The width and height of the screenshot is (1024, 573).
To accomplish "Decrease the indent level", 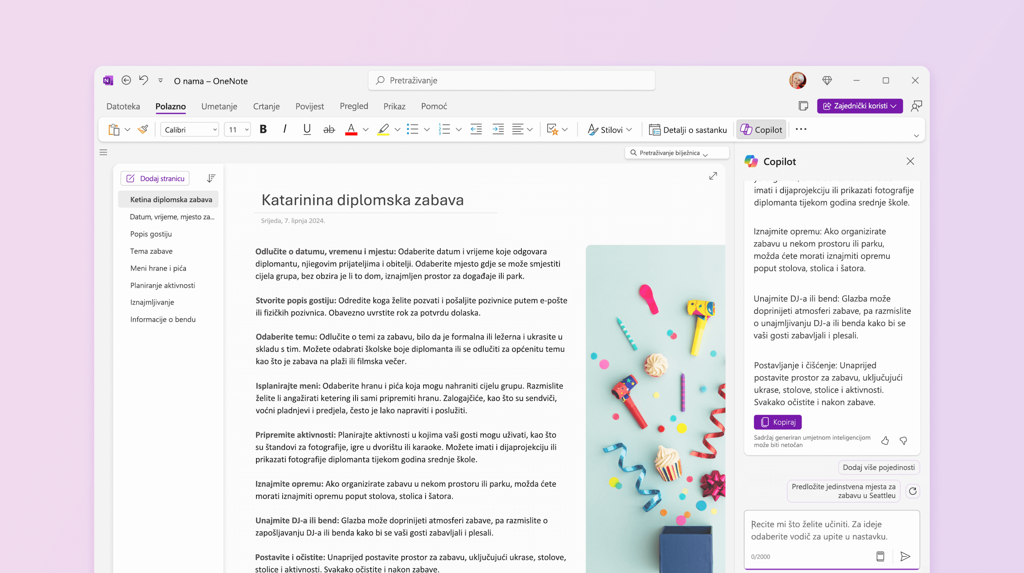I will tap(476, 130).
